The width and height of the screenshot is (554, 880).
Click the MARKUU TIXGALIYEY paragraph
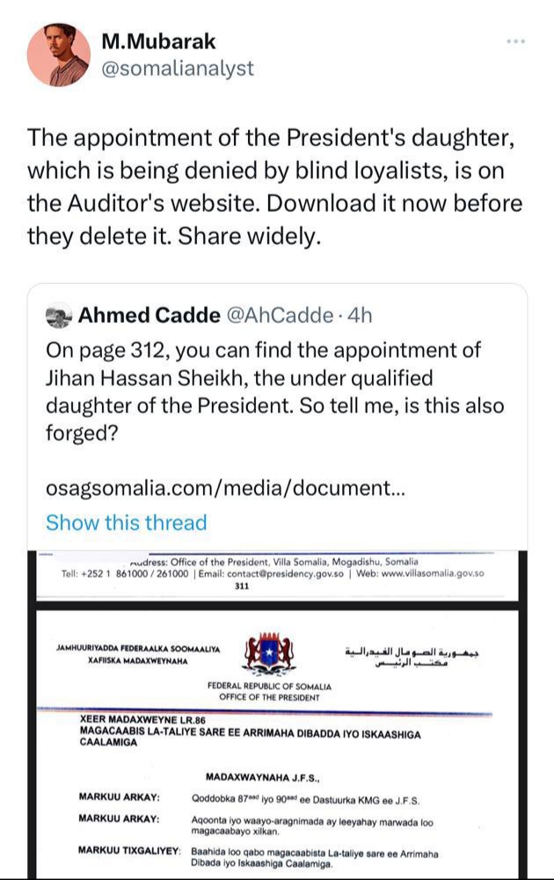259,857
